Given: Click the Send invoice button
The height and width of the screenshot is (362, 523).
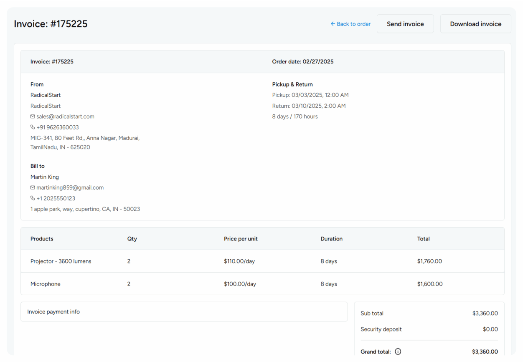Looking at the screenshot, I should [405, 24].
